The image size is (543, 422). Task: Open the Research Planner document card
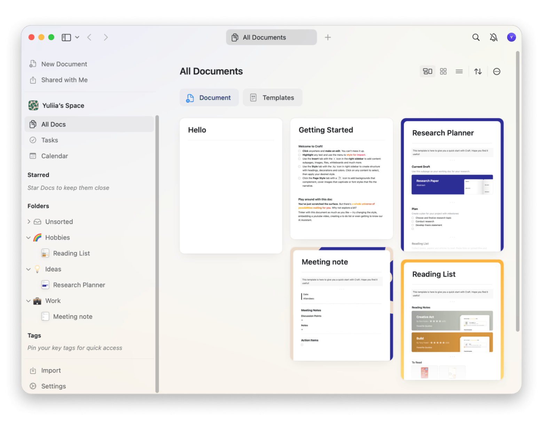click(x=452, y=185)
